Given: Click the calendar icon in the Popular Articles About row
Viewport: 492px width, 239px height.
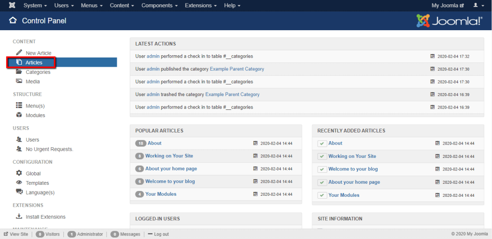Looking at the screenshot, I should [256, 143].
